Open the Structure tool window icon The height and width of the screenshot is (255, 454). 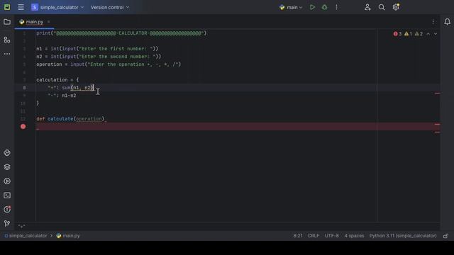[x=7, y=40]
